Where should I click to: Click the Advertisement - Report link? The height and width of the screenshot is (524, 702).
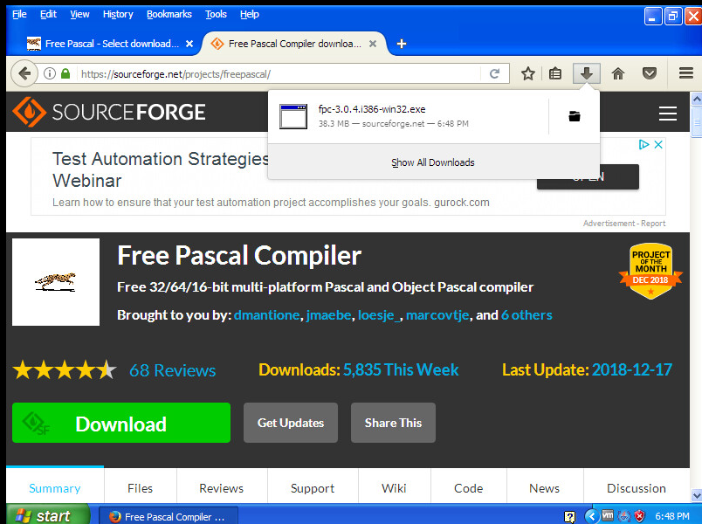click(x=624, y=223)
